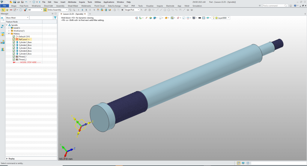Screen dimensions: 307x166
Task: Uncheck the Cylinder1_Base feature checkbox
Action: point(14,42)
